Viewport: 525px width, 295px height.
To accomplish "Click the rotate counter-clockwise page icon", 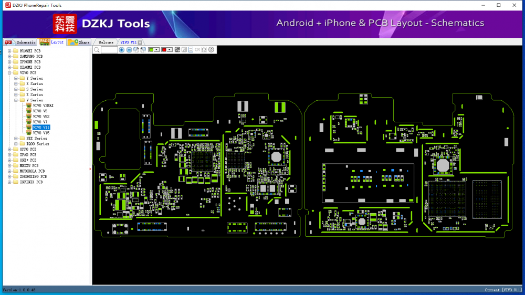I will [x=143, y=50].
